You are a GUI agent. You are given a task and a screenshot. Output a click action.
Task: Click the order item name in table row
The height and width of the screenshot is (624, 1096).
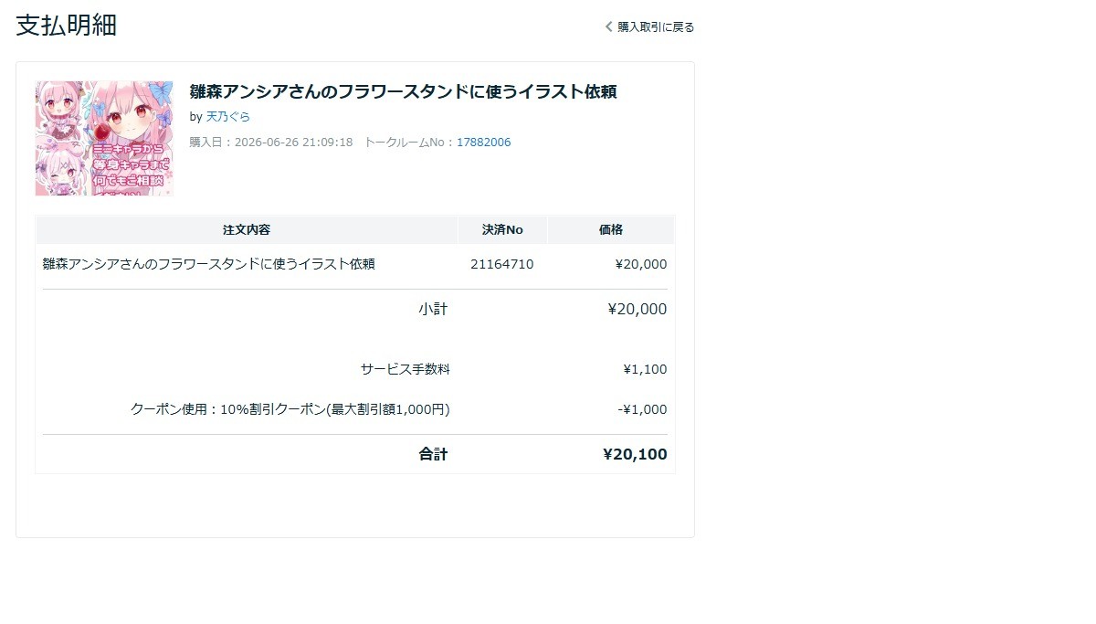[x=209, y=264]
